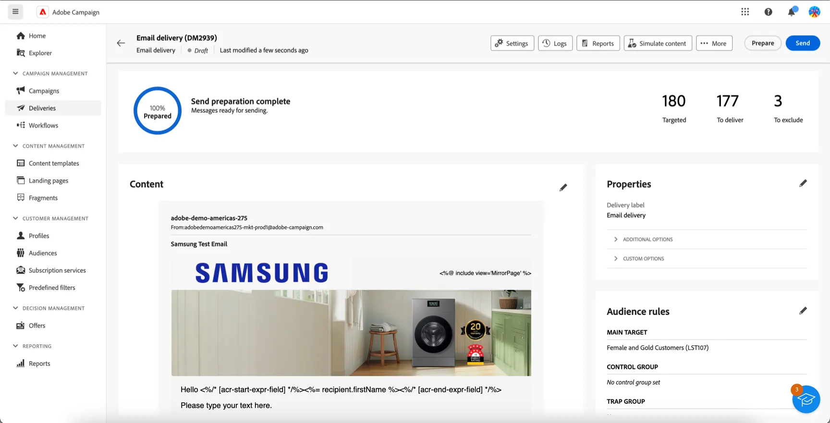Open Offers in sidebar
The image size is (830, 423).
coord(53,326)
